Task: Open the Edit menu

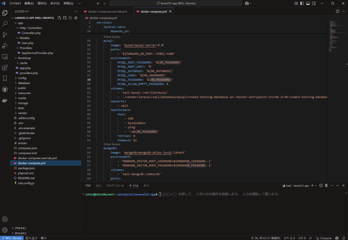Action: click(x=29, y=3)
